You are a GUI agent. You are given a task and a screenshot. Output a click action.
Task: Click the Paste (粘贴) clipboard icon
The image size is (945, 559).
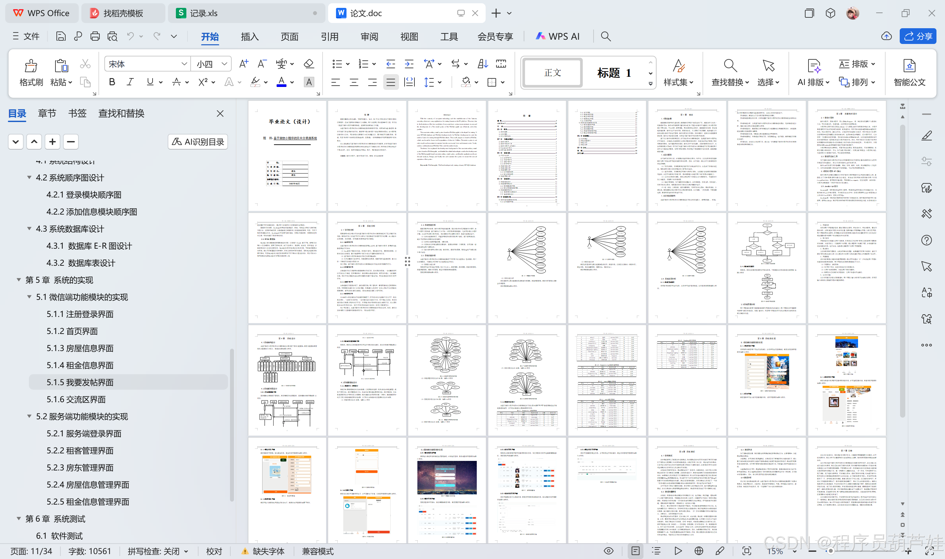pyautogui.click(x=61, y=66)
